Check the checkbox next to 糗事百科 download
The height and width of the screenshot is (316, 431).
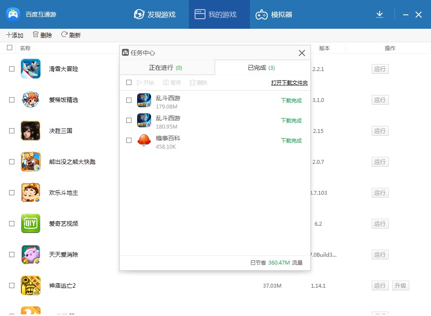[x=129, y=140]
